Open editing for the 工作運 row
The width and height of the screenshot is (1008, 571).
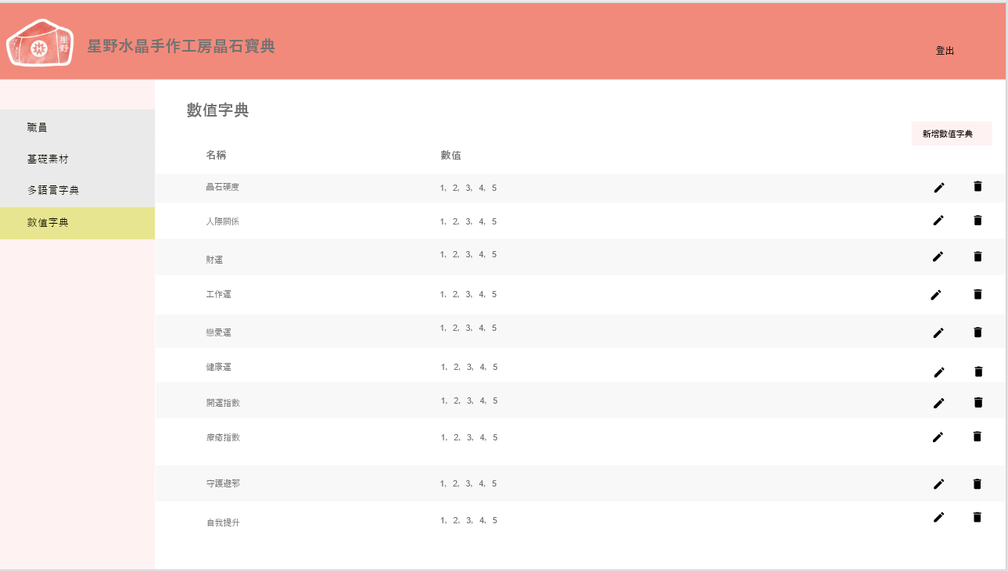[936, 295]
